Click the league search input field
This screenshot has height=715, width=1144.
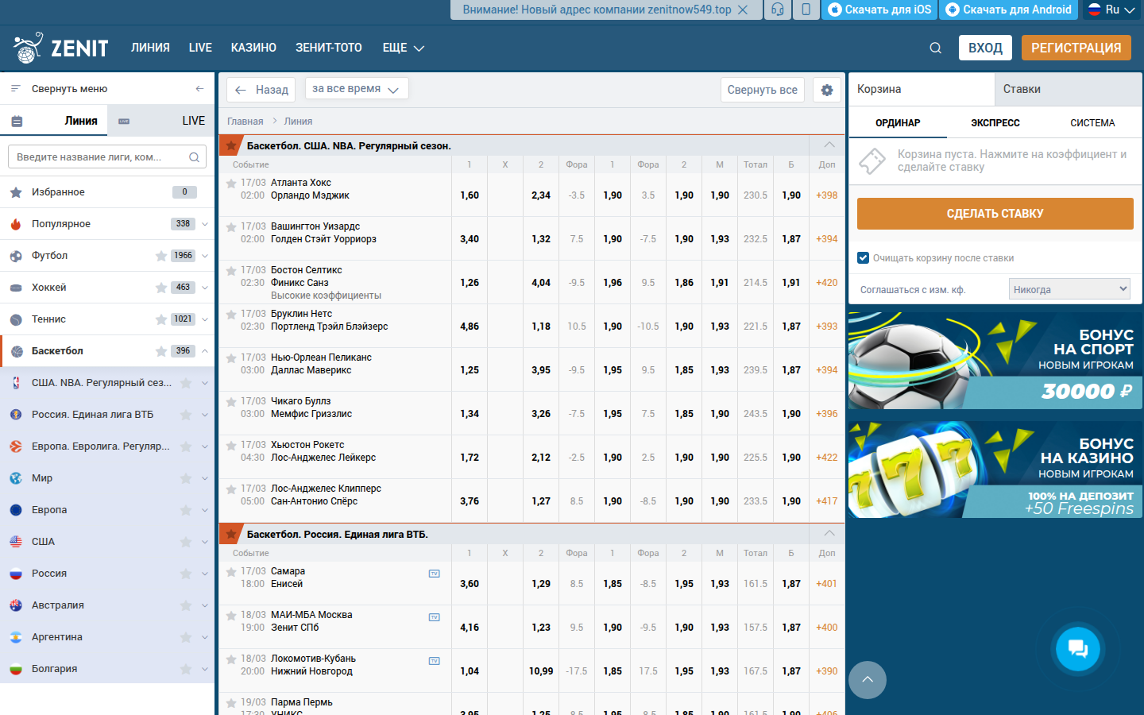click(99, 157)
